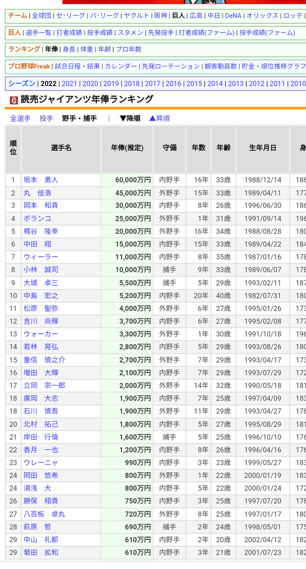The width and height of the screenshot is (306, 569).
Task: Sort ascending with ▲昇順
Action: (159, 118)
